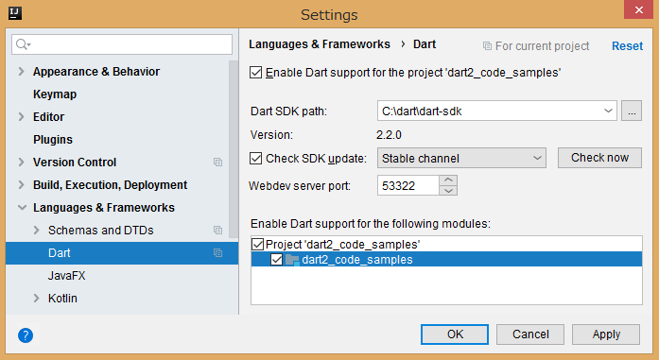Select Keymap settings page
The height and width of the screenshot is (360, 659).
pos(55,94)
